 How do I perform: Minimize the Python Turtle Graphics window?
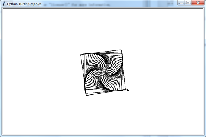[181, 3]
